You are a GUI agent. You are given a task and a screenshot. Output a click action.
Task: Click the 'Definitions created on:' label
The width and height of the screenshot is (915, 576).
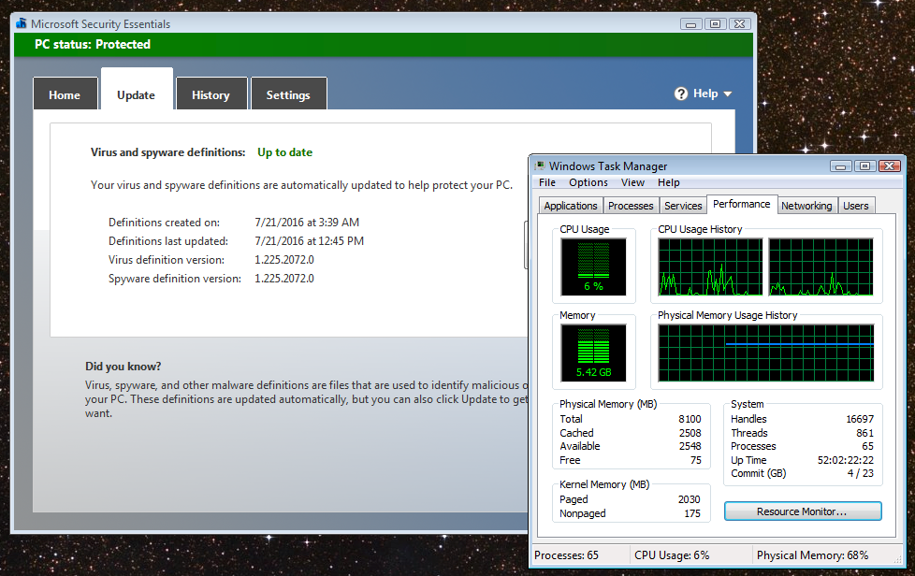(164, 223)
